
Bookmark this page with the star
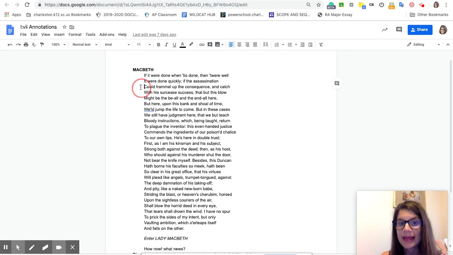click(319, 5)
